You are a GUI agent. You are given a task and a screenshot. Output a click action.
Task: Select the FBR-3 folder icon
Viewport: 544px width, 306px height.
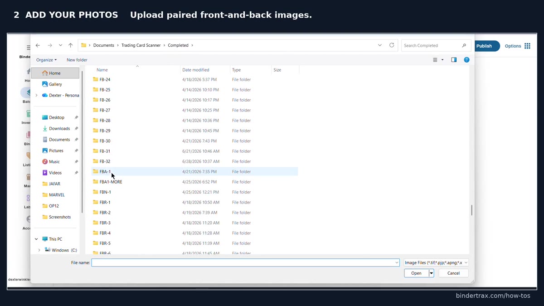95,223
